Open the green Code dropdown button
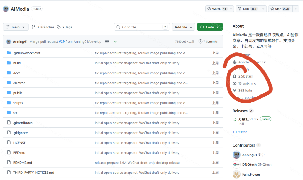The image size is (303, 180). click(x=210, y=27)
